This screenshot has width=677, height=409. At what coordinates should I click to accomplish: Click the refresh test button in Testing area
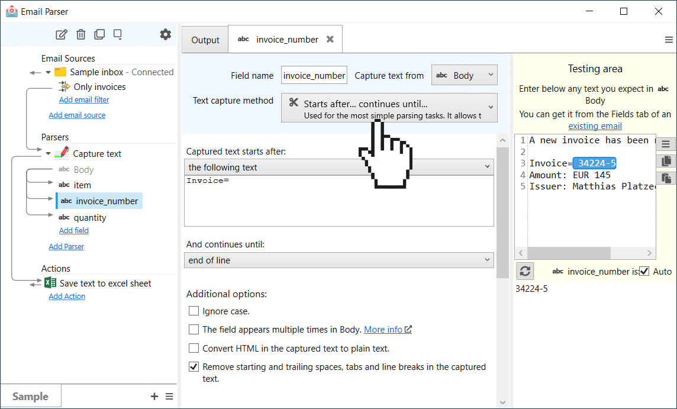[x=525, y=271]
